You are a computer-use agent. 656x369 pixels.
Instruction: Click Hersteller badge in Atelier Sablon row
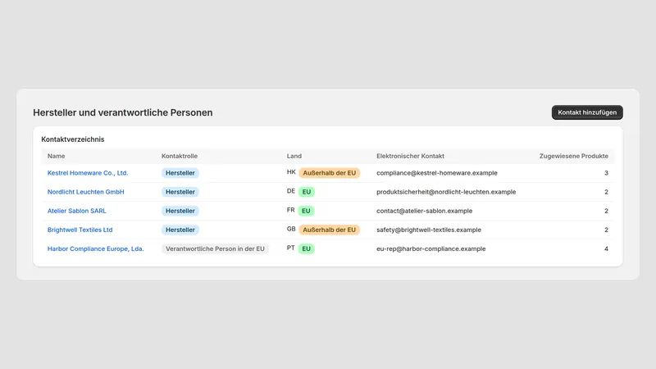tap(180, 211)
